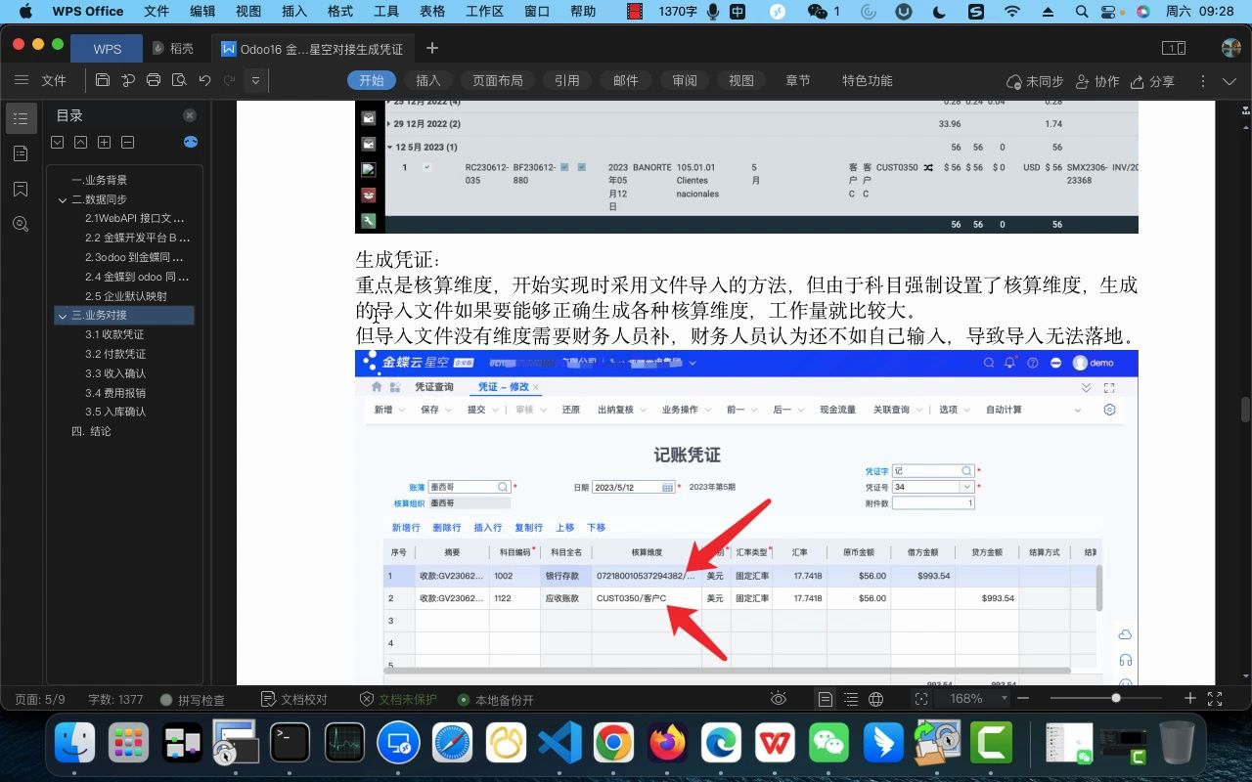Open the 文件 menu in WPS
The image size is (1252, 782).
click(x=54, y=81)
